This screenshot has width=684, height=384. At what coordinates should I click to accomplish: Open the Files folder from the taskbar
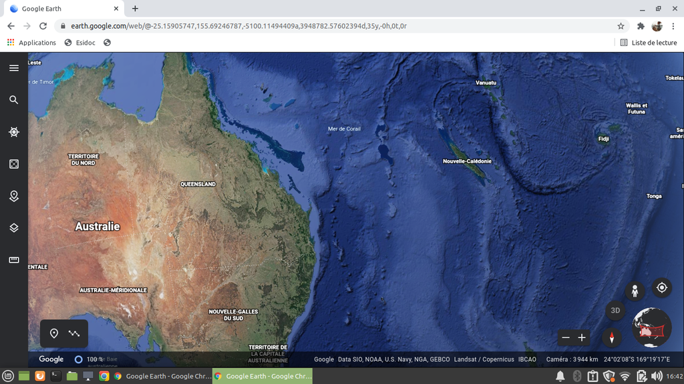[72, 376]
